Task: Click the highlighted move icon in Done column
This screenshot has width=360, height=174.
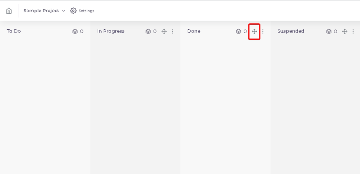Action: click(x=254, y=32)
